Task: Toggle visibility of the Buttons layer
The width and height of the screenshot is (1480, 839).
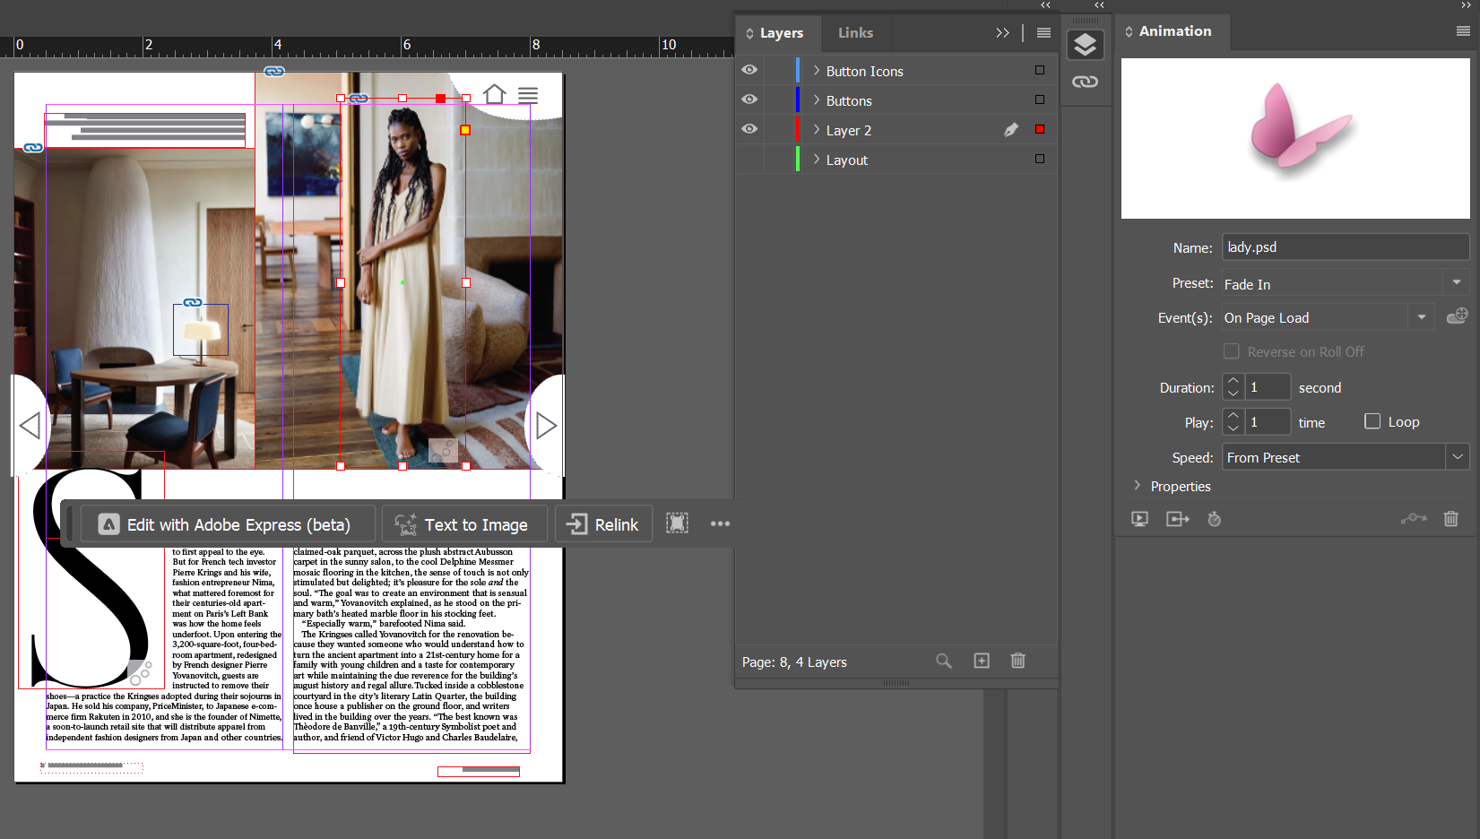Action: pyautogui.click(x=749, y=99)
